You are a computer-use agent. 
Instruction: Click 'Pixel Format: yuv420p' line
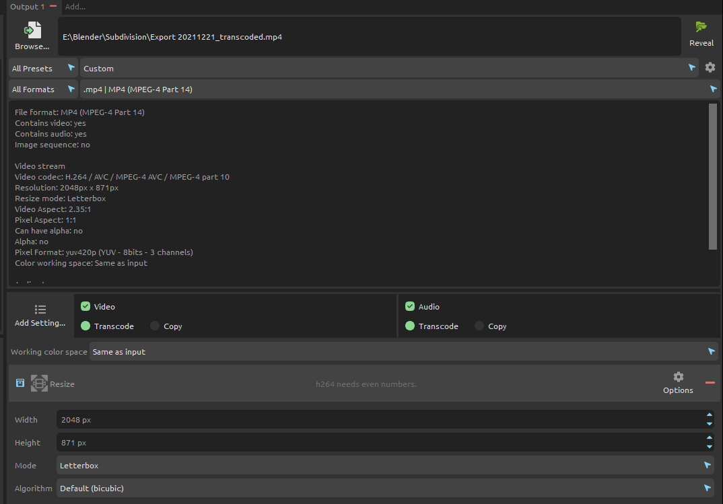click(x=104, y=252)
